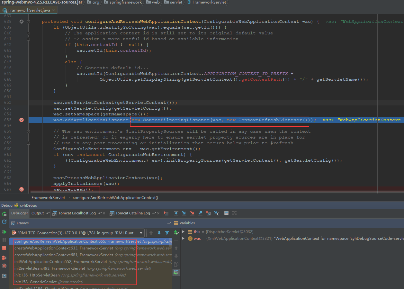Image resolution: width=404 pixels, height=289 pixels.
Task: Move to previous frame with up arrow
Action: [x=151, y=233]
